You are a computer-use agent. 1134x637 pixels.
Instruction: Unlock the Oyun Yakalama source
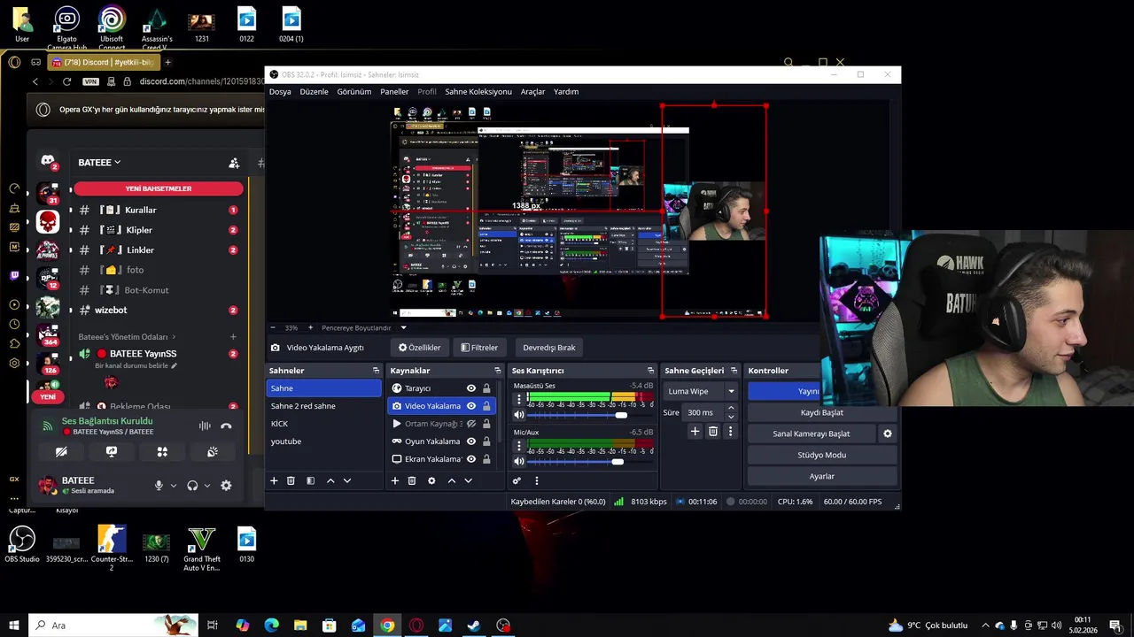pyautogui.click(x=486, y=441)
